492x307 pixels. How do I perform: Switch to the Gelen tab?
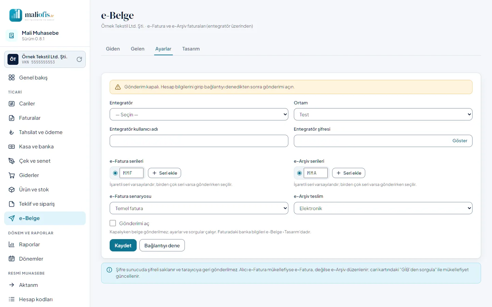pos(138,49)
